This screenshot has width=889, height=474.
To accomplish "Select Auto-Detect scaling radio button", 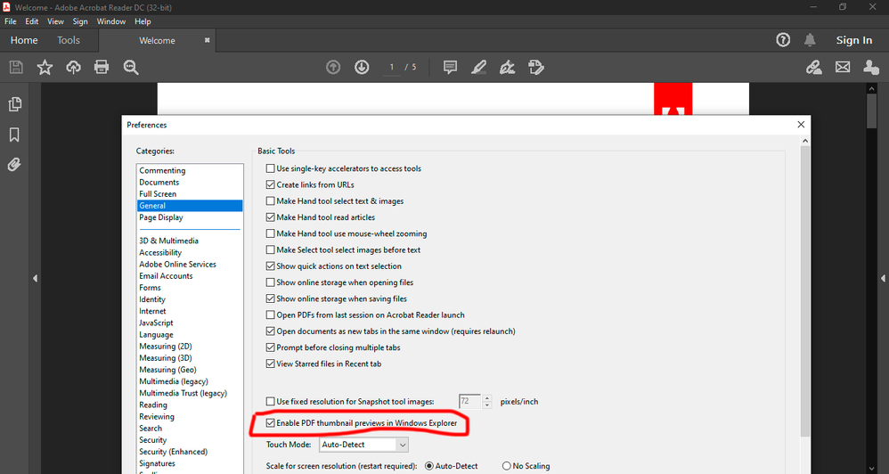I will (x=429, y=466).
